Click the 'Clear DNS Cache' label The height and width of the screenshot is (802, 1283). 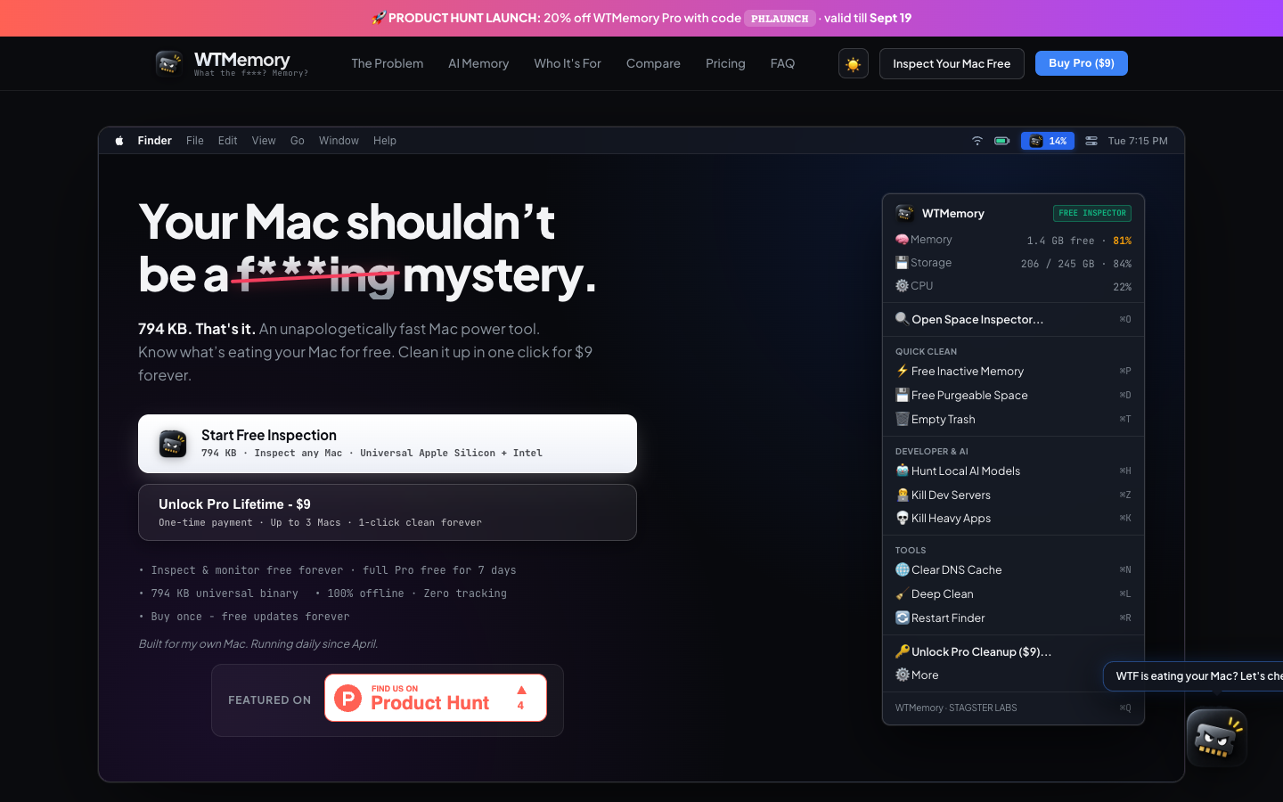tap(957, 569)
